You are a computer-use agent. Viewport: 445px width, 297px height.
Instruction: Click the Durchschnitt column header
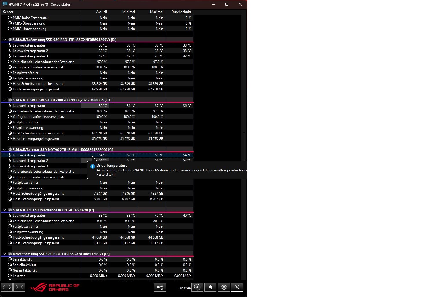[179, 12]
